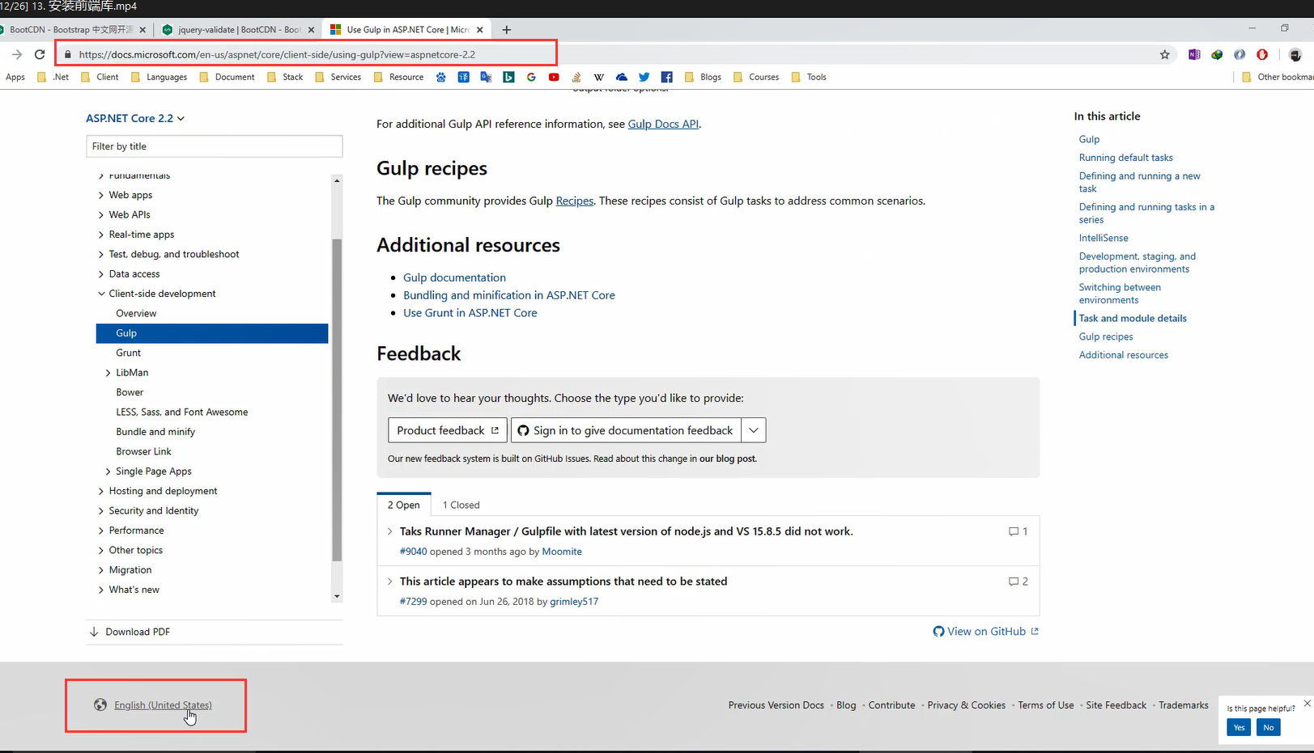Screen dimensions: 1314x753
Task: Select Gulp in the sidebar tree
Action: click(212, 333)
